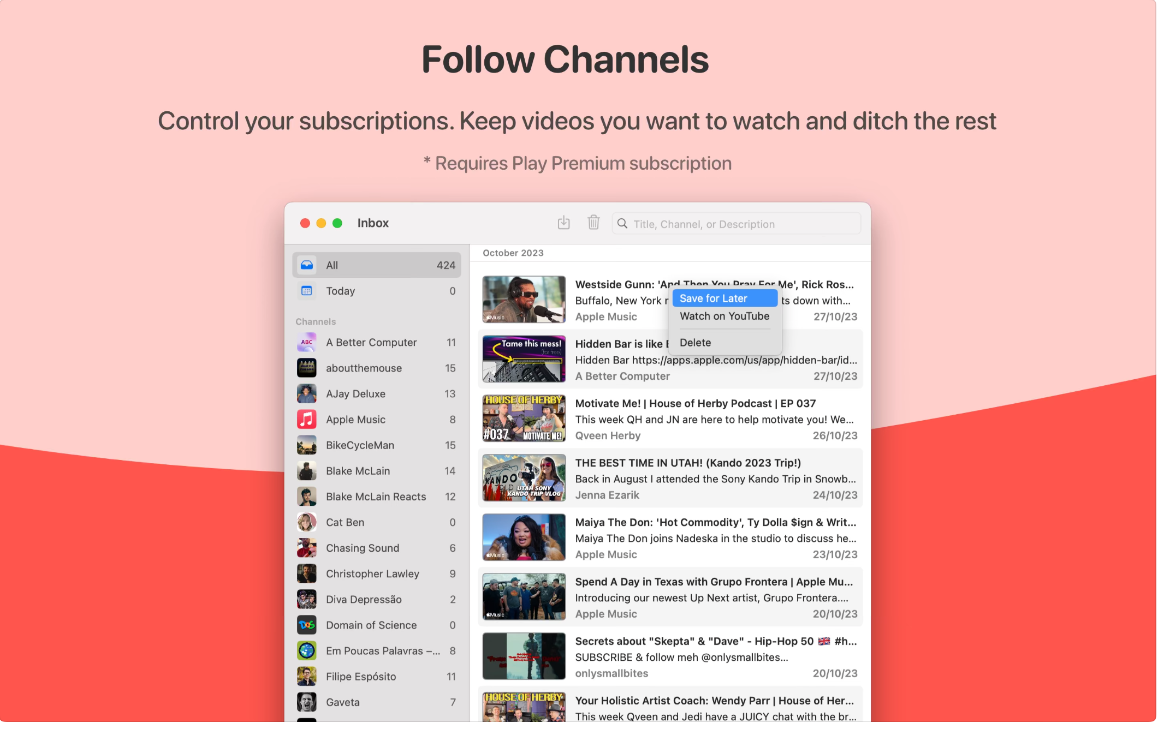Click the Save for Later toolbar icon
The width and height of the screenshot is (1164, 729).
coord(563,223)
